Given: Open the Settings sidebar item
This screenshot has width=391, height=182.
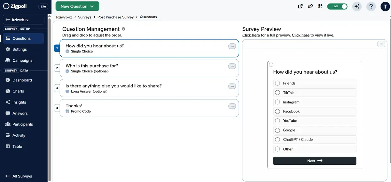Looking at the screenshot, I should tap(23, 49).
